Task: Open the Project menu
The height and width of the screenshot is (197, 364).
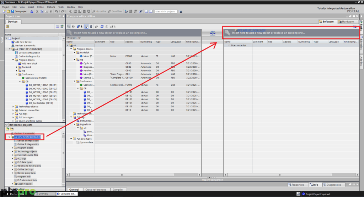Action: 6,7
